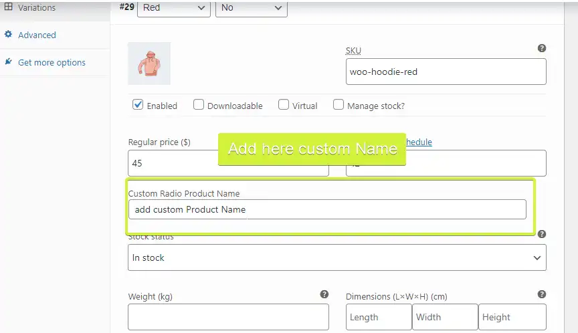Click the Width dimension field
The height and width of the screenshot is (333, 578).
[445, 317]
